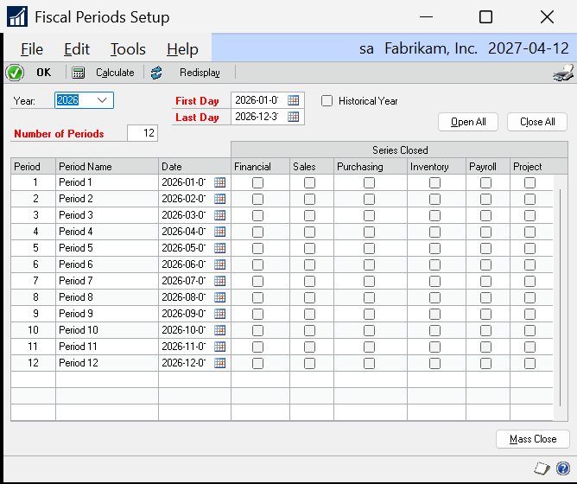Click the help question mark icon
The height and width of the screenshot is (484, 577).
(563, 468)
